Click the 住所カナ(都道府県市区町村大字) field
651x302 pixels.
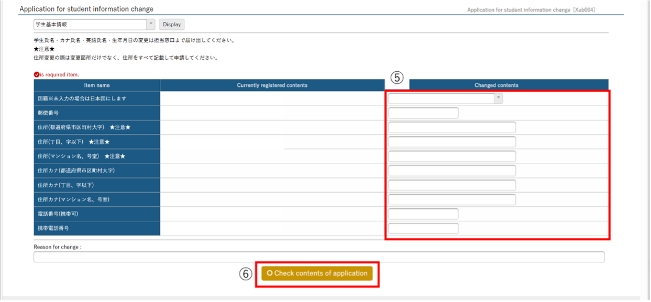451,171
